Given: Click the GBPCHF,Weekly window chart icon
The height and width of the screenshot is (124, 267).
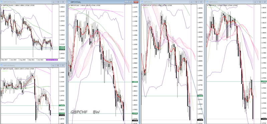Looking at the screenshot, I should tap(2, 66).
